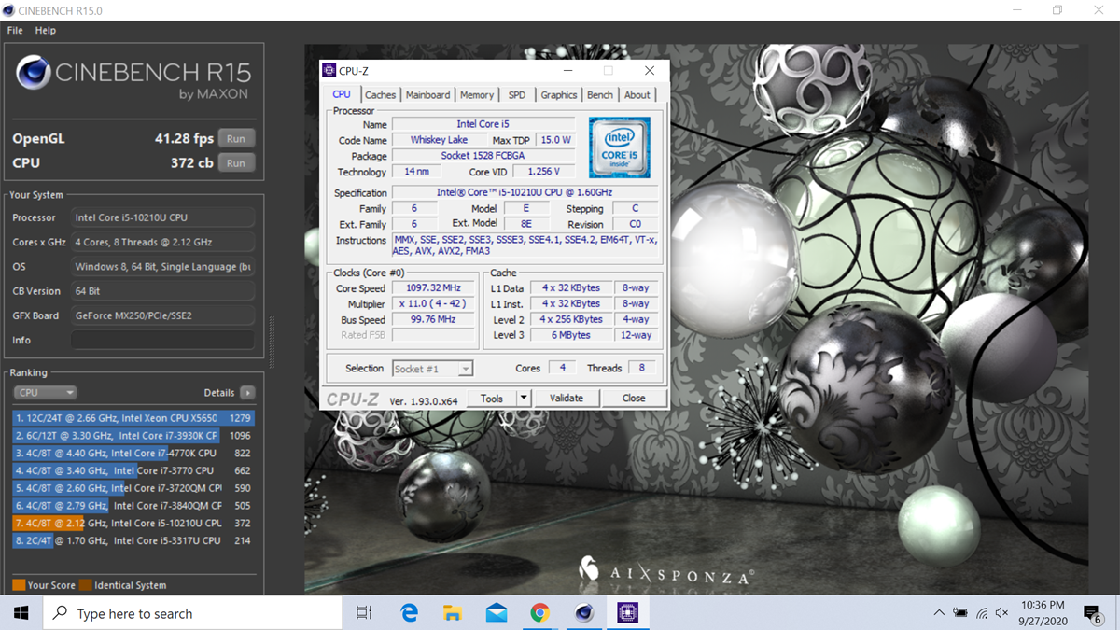The height and width of the screenshot is (630, 1120).
Task: Click the "4 Cores, 8 Threads @ 2.12 GHz" field
Action: (x=163, y=242)
